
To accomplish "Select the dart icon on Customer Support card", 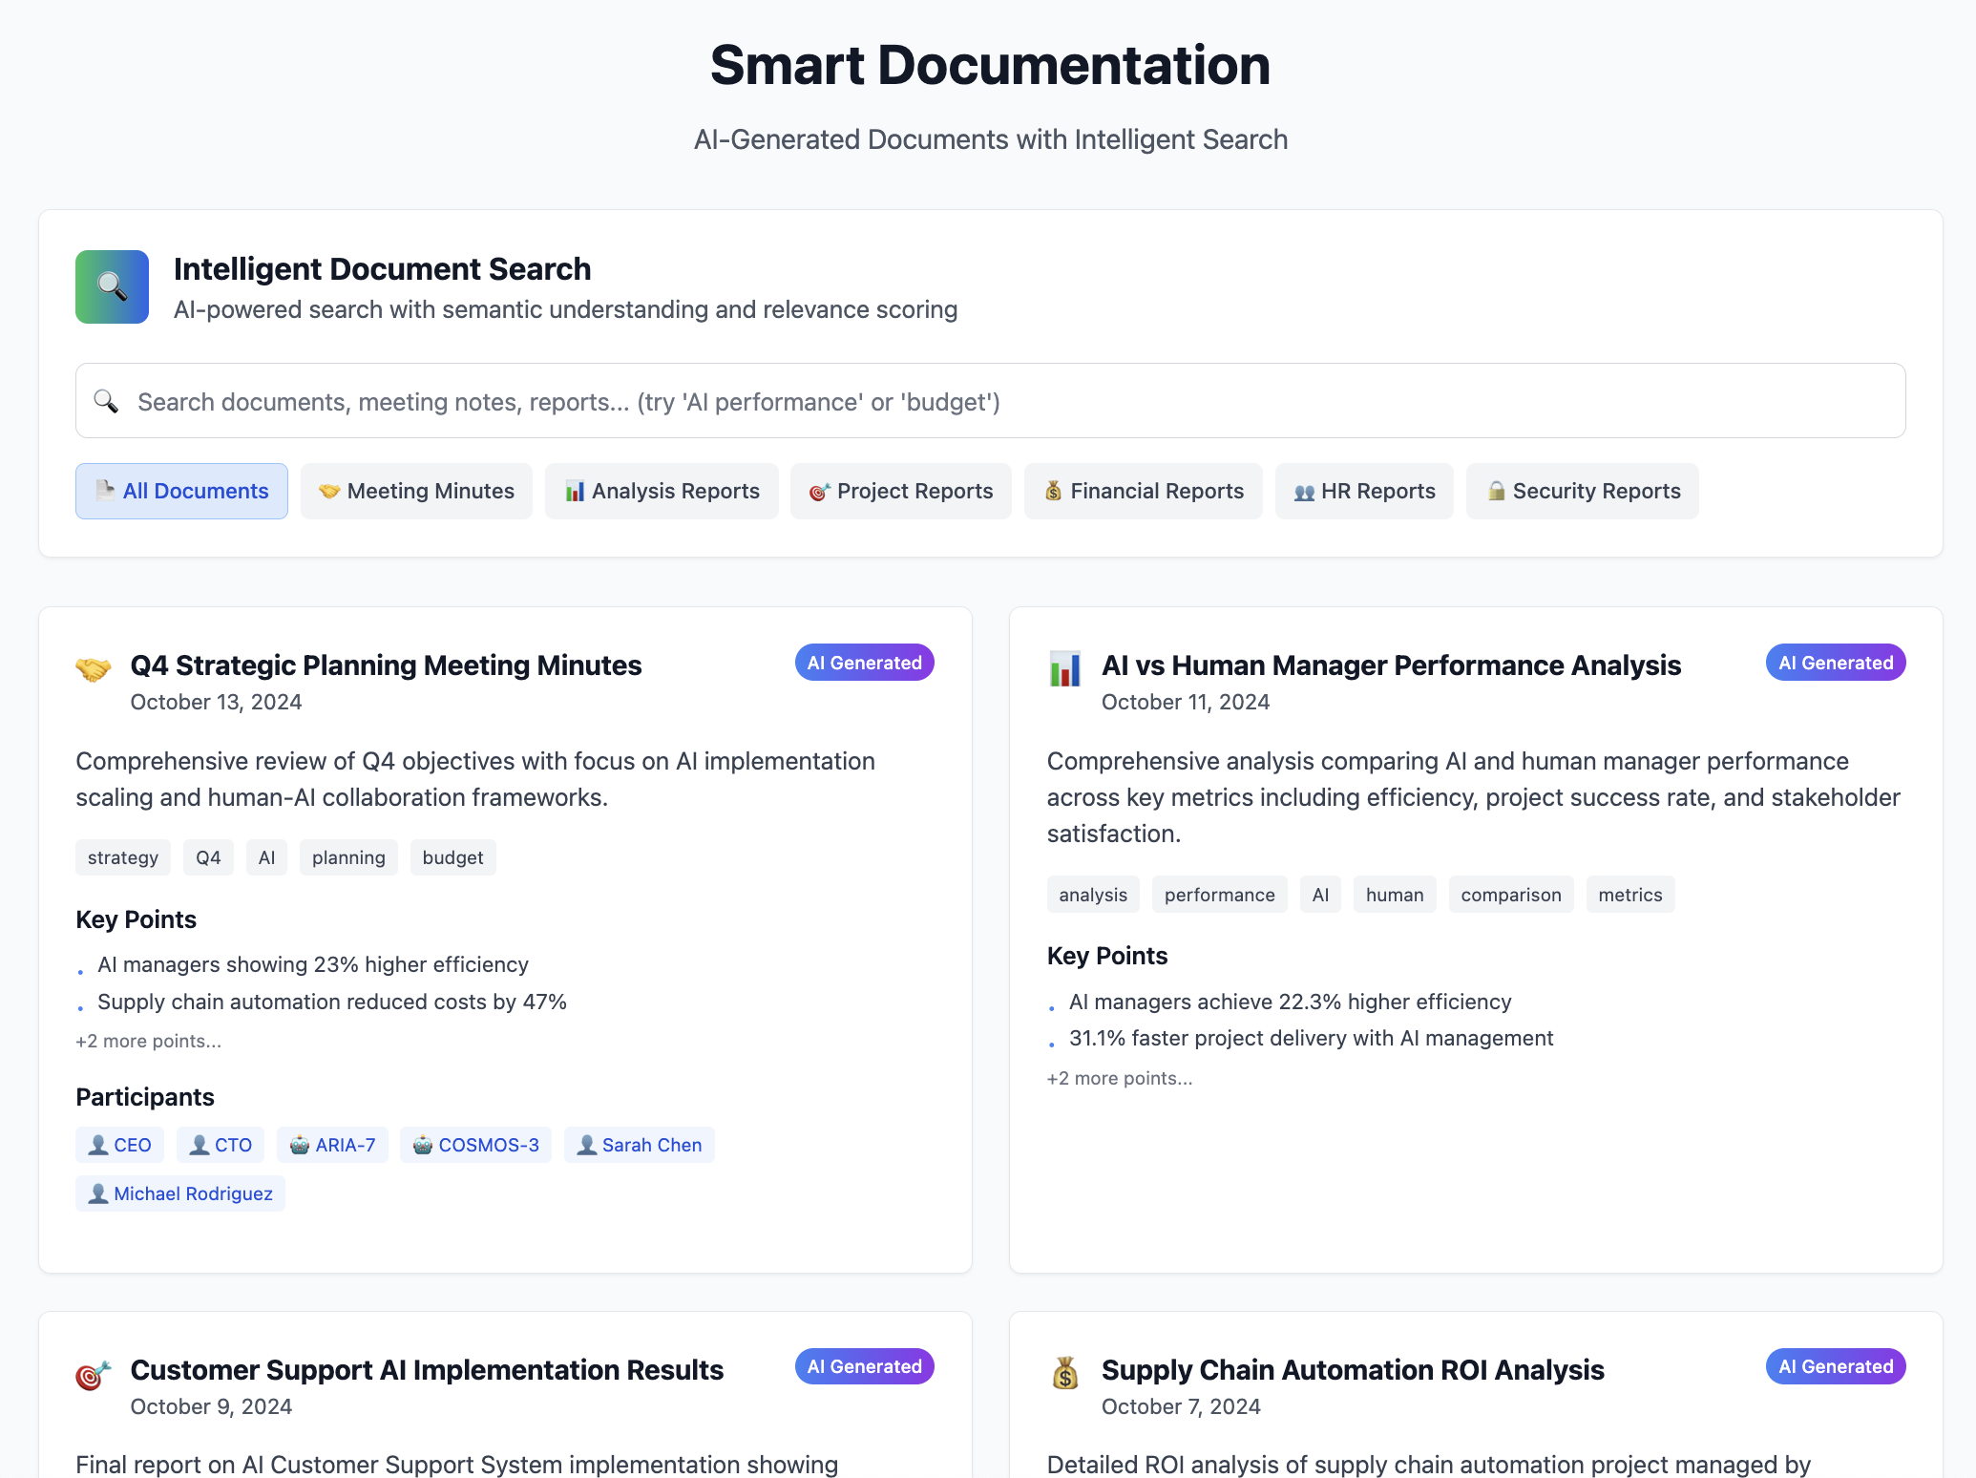I will 95,1371.
